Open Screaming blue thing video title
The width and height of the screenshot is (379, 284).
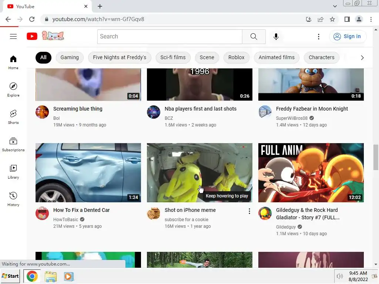(x=78, y=109)
